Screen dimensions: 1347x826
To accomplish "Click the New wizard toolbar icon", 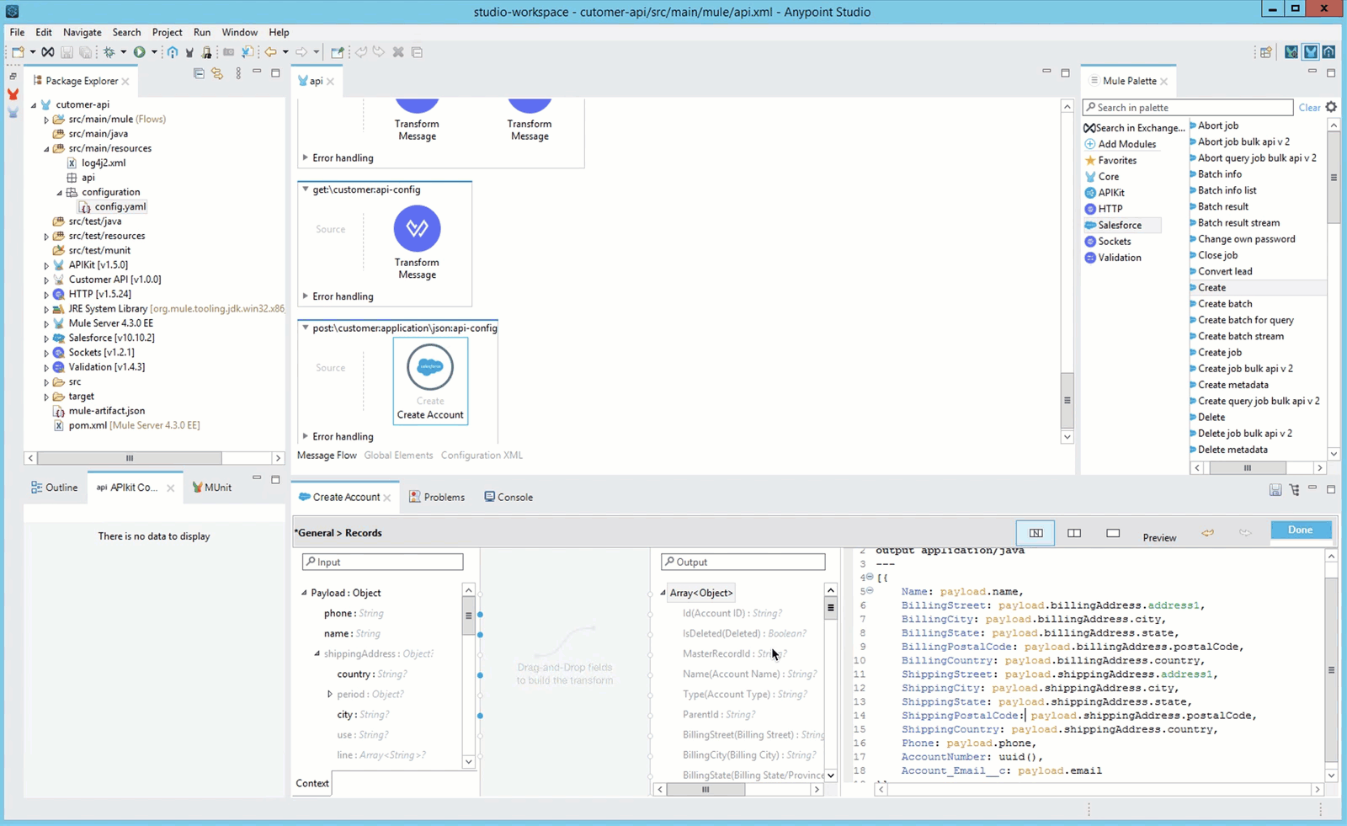I will pyautogui.click(x=18, y=52).
